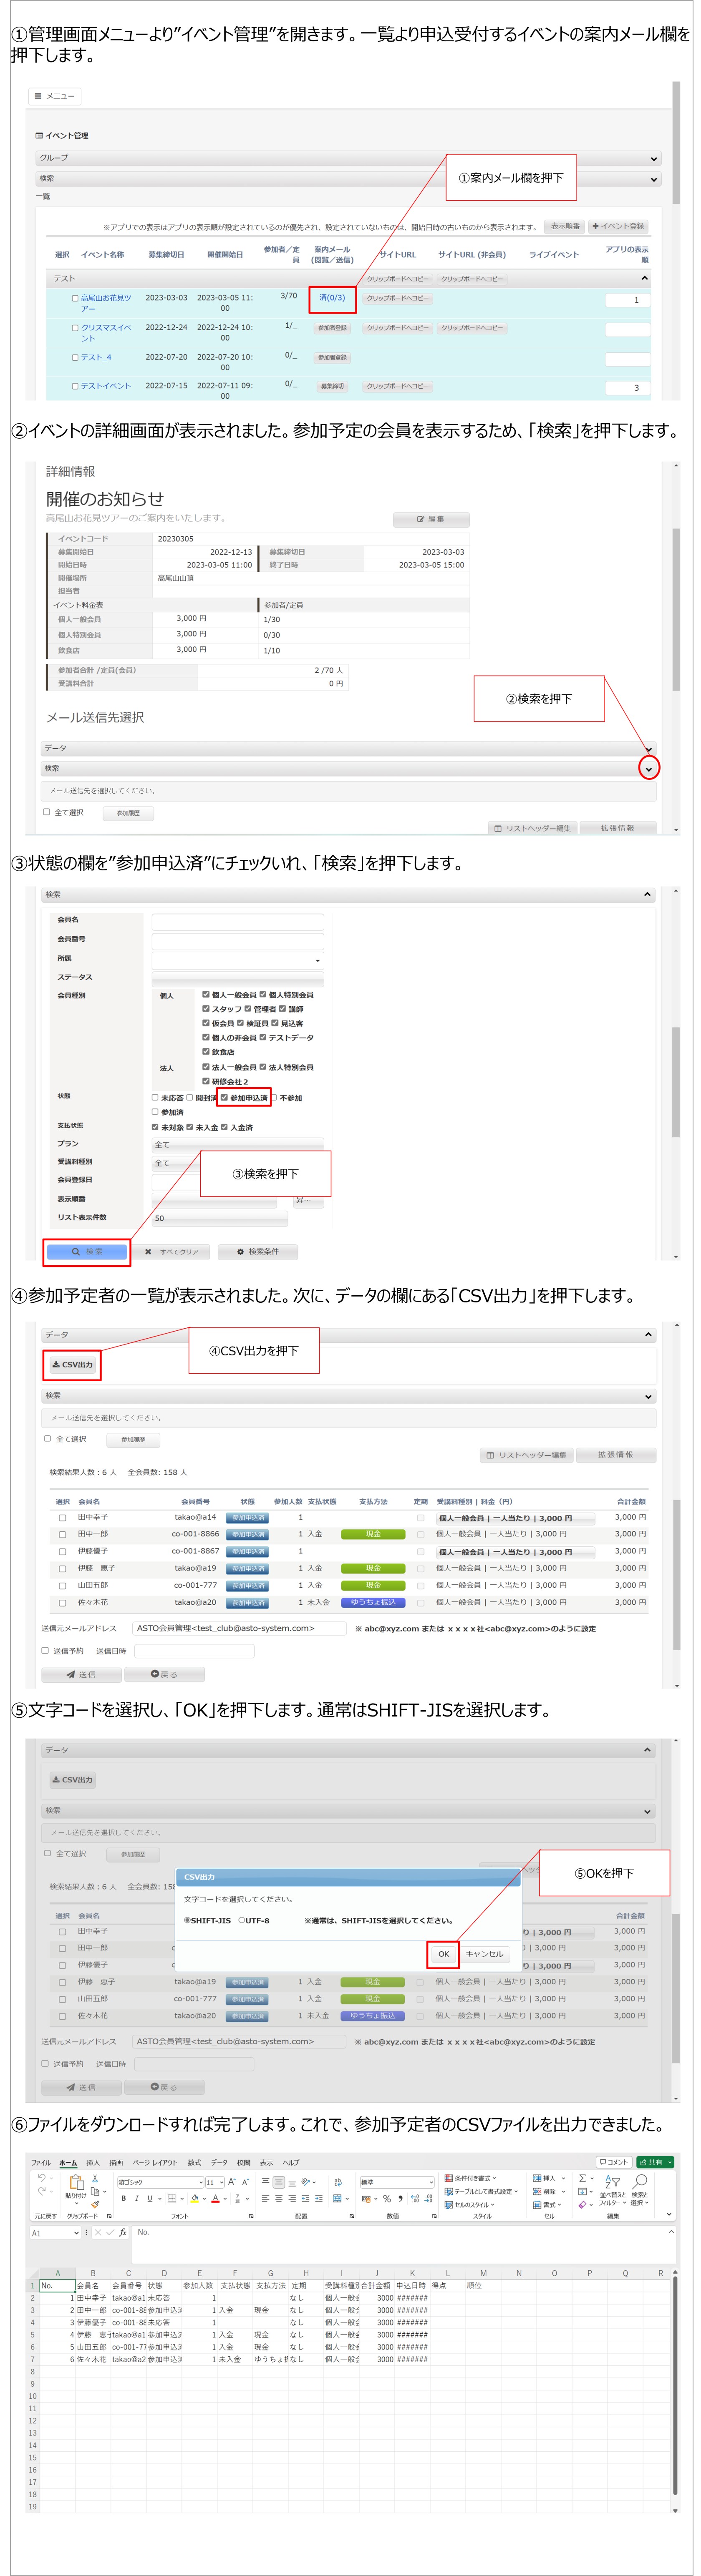Expand 検索 chevron on event detail page
This screenshot has height=2576, width=701.
click(x=649, y=768)
